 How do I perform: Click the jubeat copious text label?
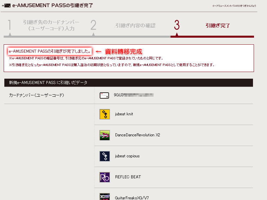click(127, 156)
